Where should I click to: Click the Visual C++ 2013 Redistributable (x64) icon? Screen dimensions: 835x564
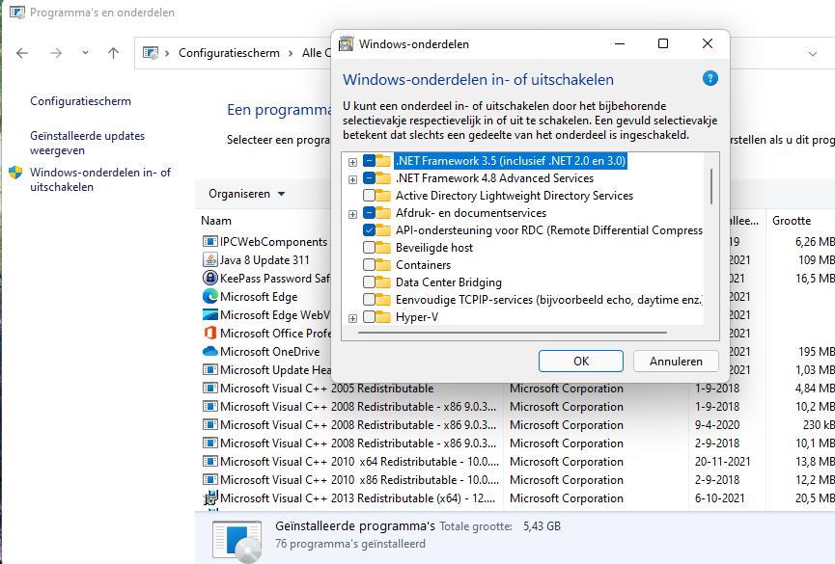pyautogui.click(x=210, y=498)
